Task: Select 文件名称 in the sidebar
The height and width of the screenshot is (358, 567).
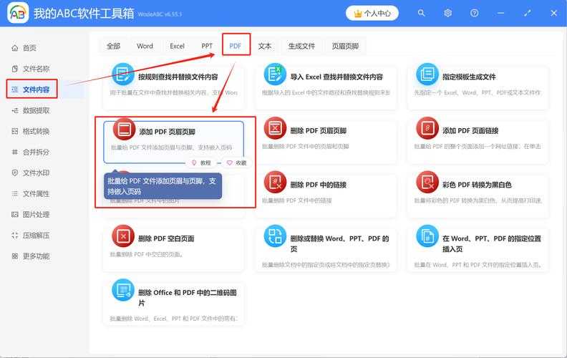Action: coord(36,69)
